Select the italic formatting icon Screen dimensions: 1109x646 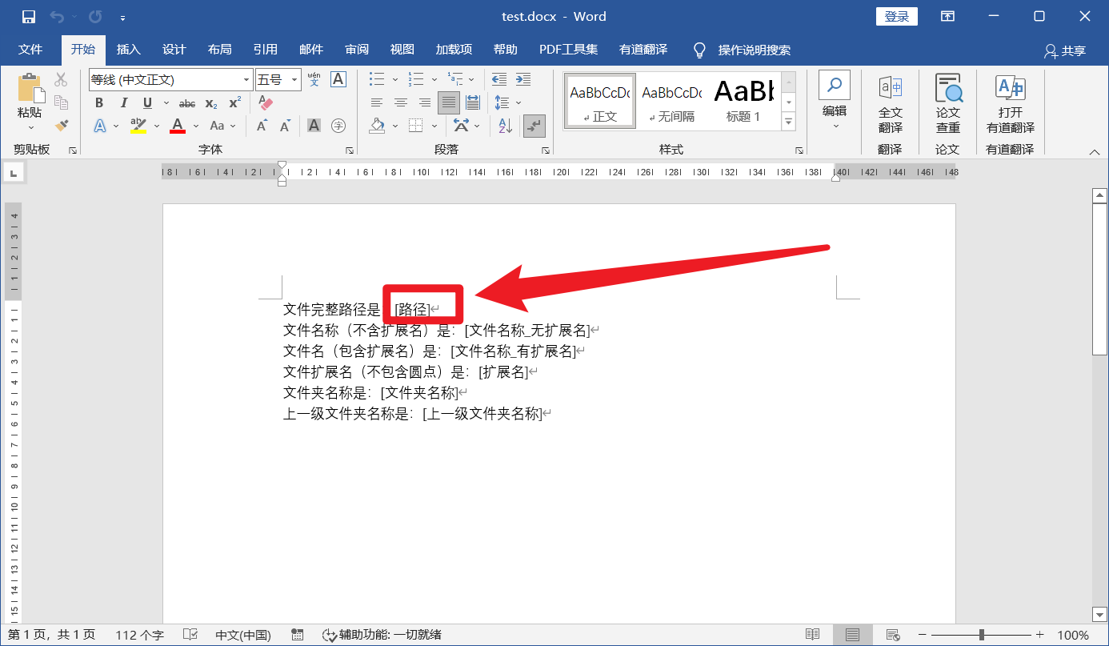coord(124,102)
